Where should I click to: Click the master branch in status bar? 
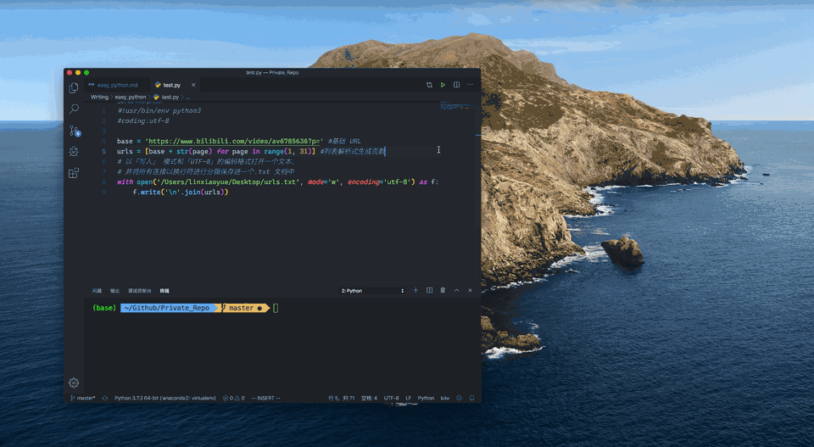[x=84, y=398]
